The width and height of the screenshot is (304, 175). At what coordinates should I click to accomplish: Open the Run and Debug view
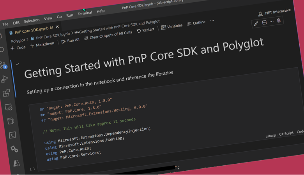click(x=4, y=79)
